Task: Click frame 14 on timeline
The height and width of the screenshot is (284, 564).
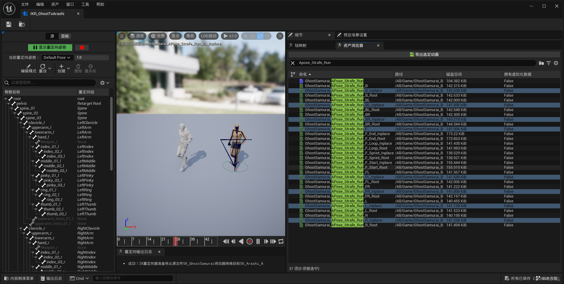Action: [149, 239]
